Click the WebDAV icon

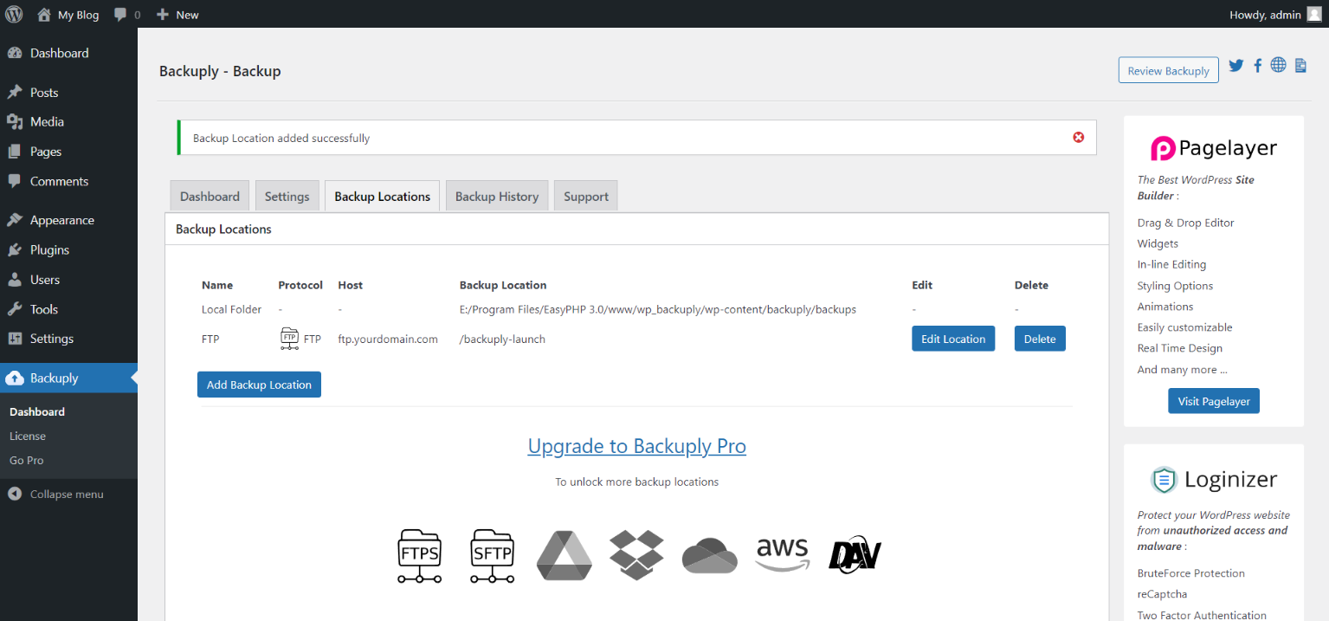click(x=855, y=554)
